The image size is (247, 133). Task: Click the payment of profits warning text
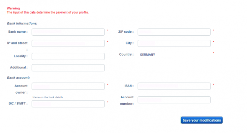coord(48,12)
